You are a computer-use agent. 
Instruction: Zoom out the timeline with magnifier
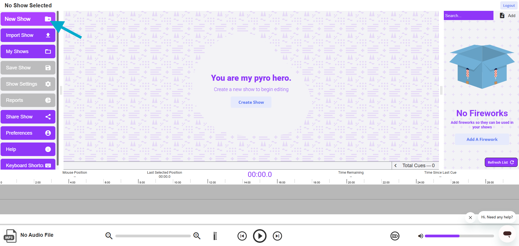[109, 236]
